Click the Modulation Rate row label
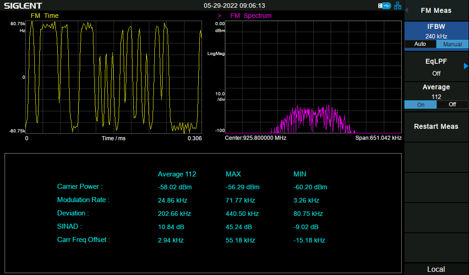Viewport: 469px width, 275px height. [83, 200]
